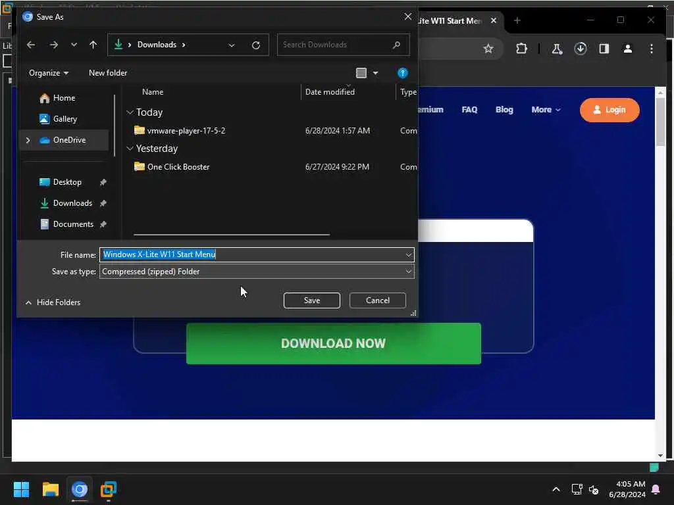Open Chrome three-dot menu
The image size is (674, 505).
651,49
